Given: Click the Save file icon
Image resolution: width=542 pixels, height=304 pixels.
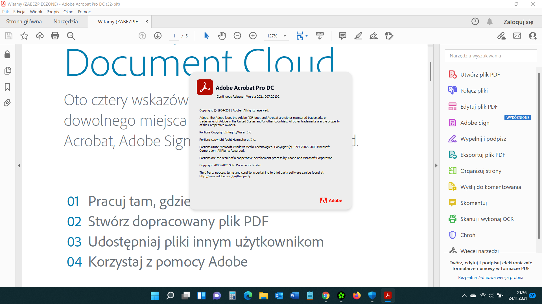Looking at the screenshot, I should 9,36.
